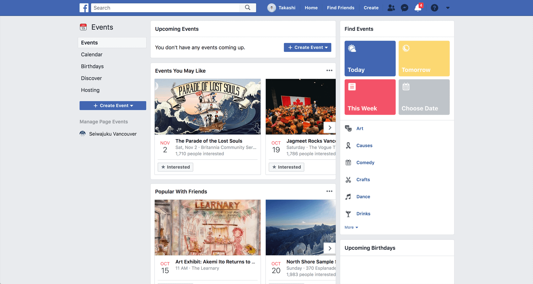Select the gray Choose Date tile

point(424,97)
